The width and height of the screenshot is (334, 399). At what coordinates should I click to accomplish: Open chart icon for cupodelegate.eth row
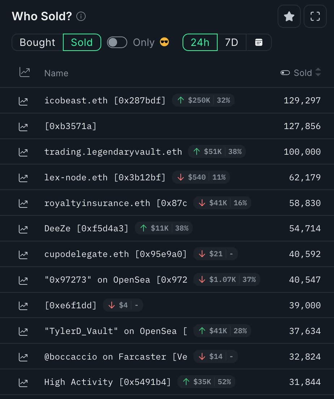click(x=23, y=254)
